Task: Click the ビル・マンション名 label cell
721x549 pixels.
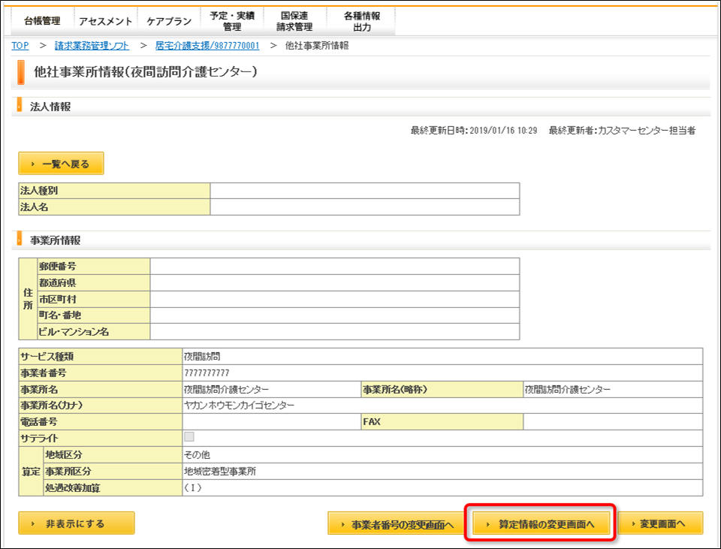Action: [93, 331]
